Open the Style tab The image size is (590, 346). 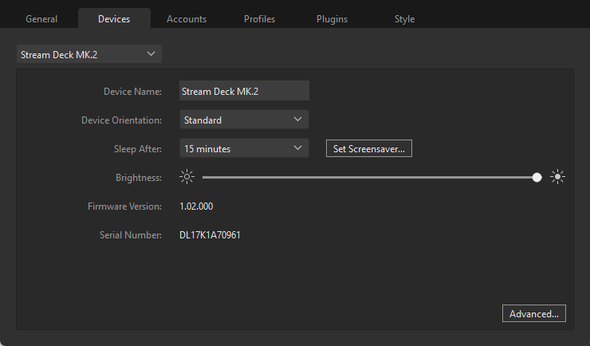pos(404,19)
